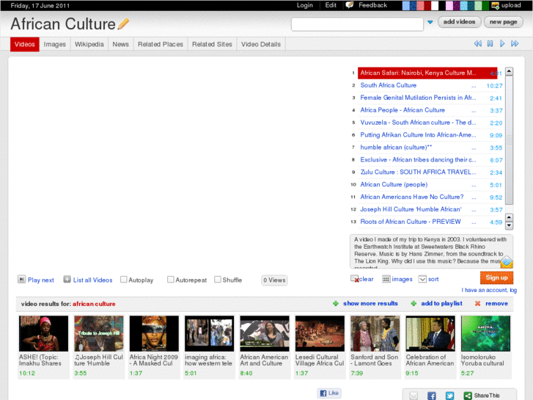
Task: Play South Africa Culture from playlist
Action: pos(389,85)
